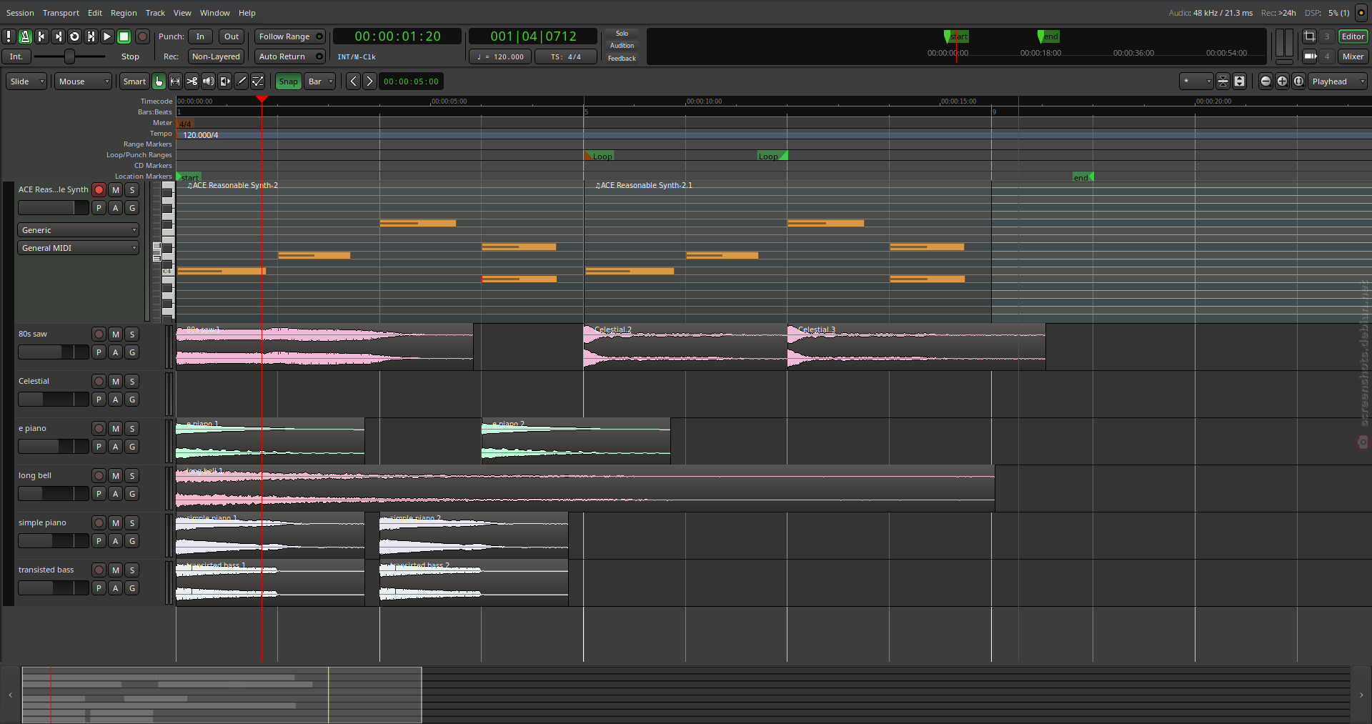Switch to the Mixer window button
The height and width of the screenshot is (724, 1372).
click(x=1353, y=56)
